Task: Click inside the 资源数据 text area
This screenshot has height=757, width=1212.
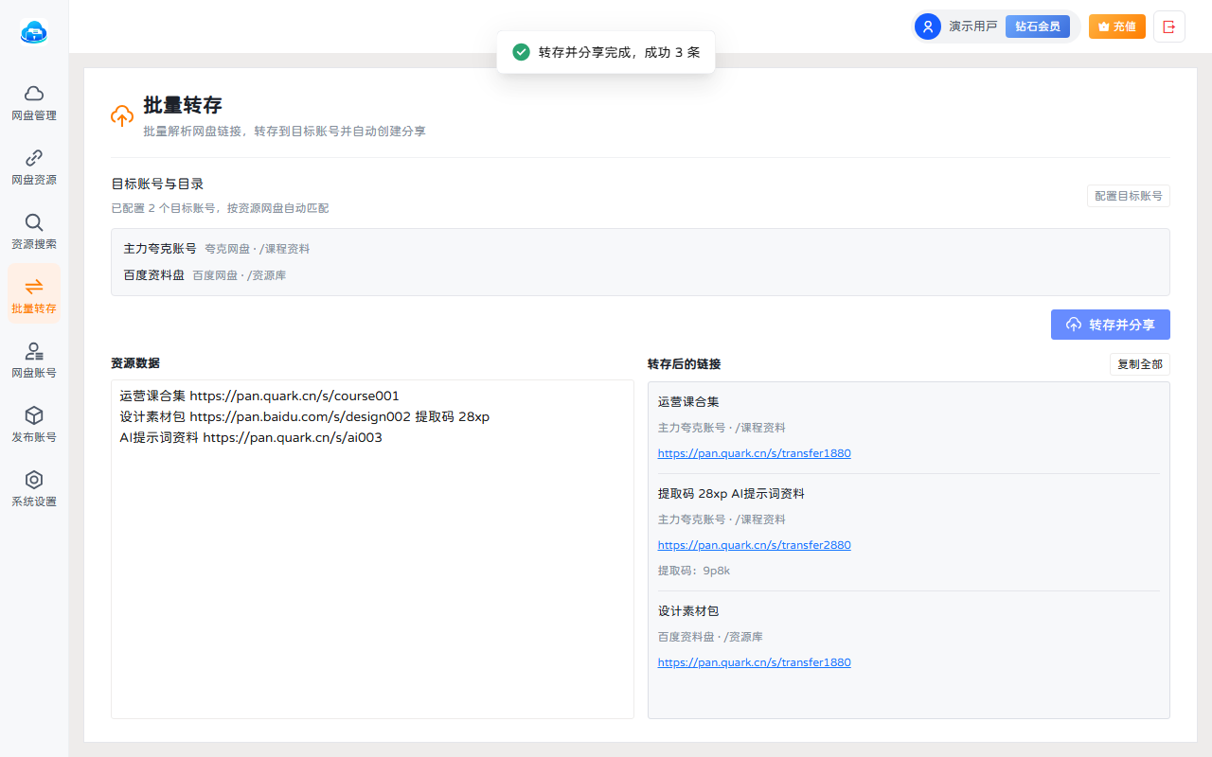Action: (372, 549)
